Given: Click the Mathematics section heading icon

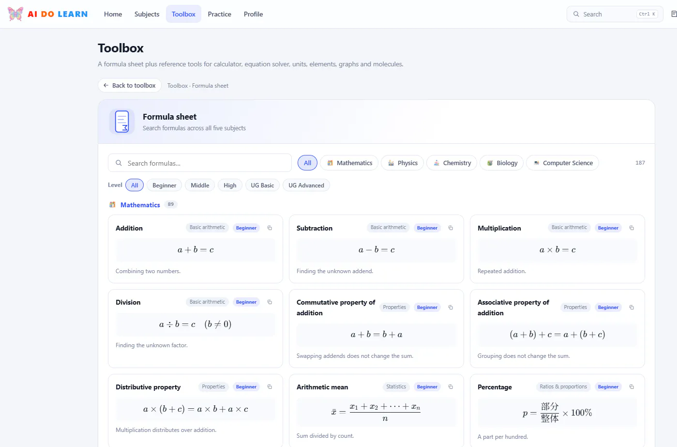Looking at the screenshot, I should 112,205.
